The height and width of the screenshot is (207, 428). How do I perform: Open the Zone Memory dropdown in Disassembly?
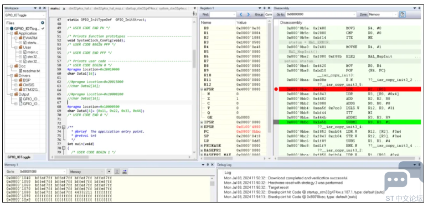(383, 14)
